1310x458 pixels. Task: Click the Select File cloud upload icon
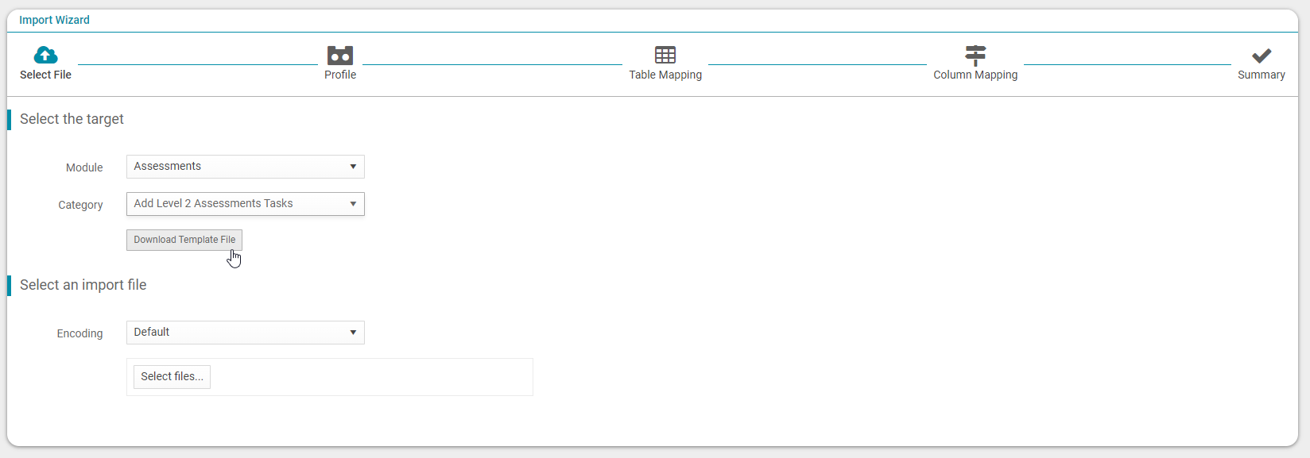point(45,55)
